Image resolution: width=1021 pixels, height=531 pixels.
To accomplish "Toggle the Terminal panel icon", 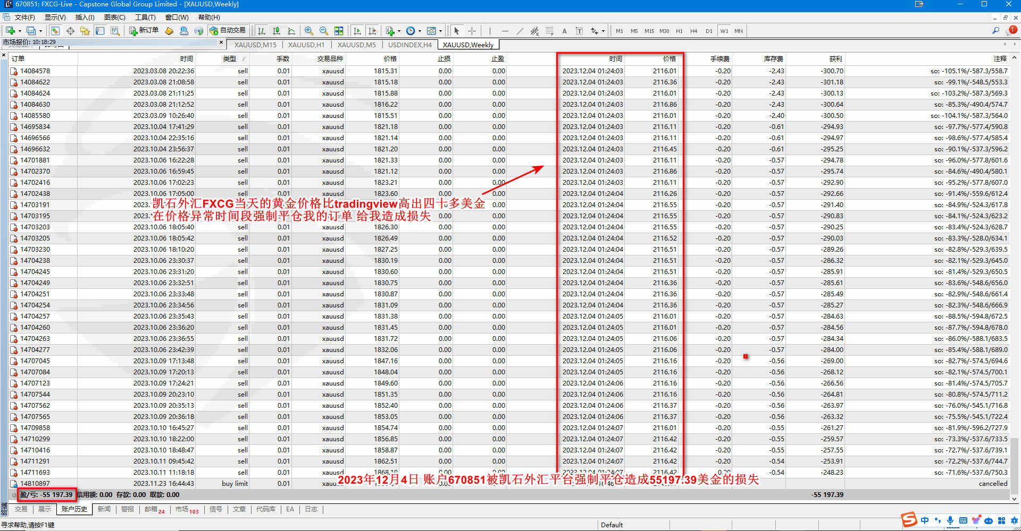I will tap(100, 31).
